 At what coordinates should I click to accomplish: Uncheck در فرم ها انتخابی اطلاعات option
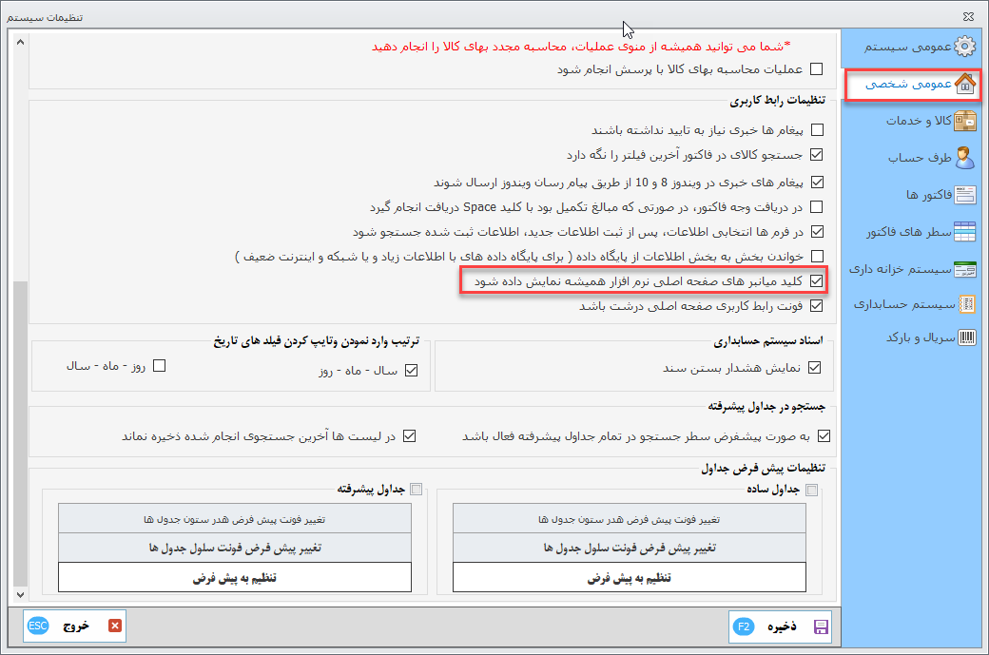pyautogui.click(x=818, y=231)
